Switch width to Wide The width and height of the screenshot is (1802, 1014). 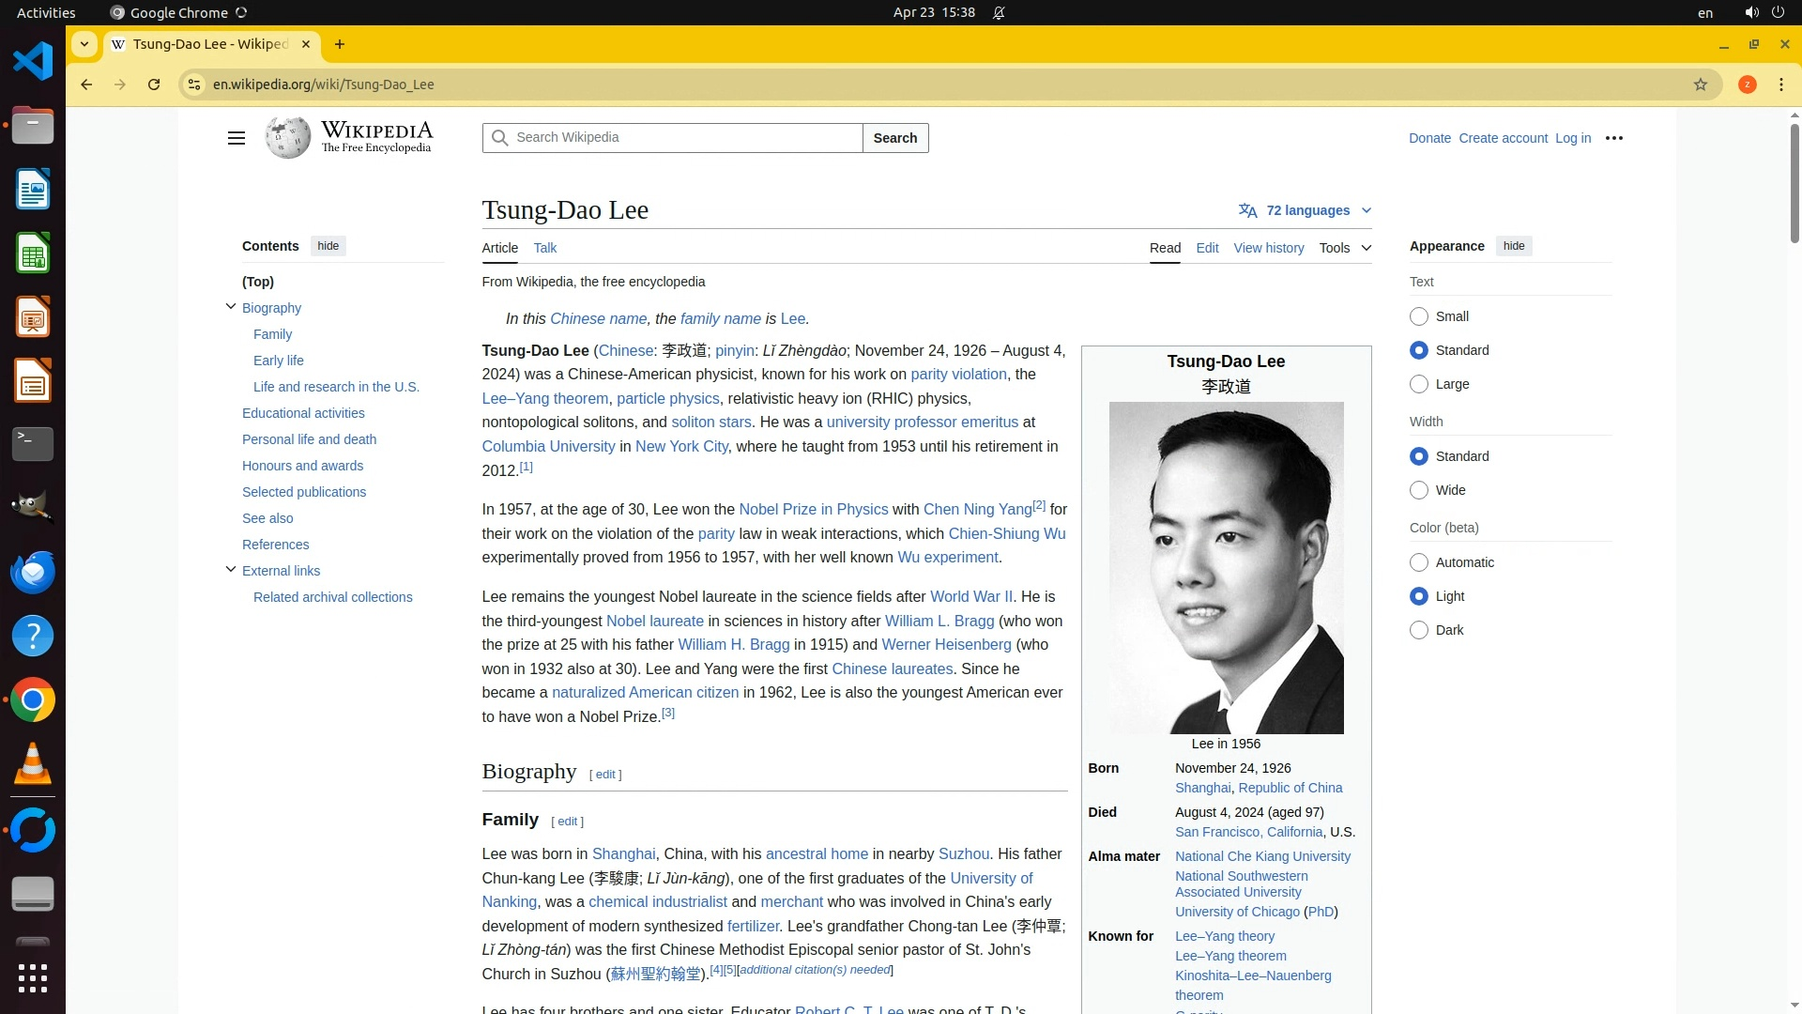(1419, 490)
